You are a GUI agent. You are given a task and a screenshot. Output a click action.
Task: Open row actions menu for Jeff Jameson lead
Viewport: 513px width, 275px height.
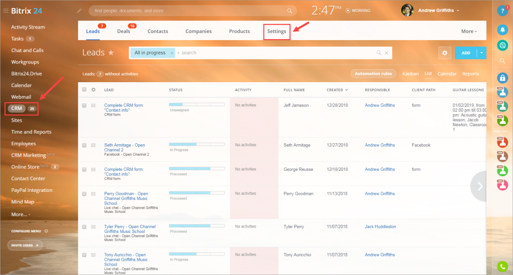93,105
